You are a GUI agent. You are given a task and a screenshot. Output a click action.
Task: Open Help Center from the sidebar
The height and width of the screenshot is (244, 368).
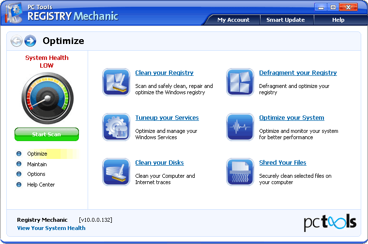[41, 185]
